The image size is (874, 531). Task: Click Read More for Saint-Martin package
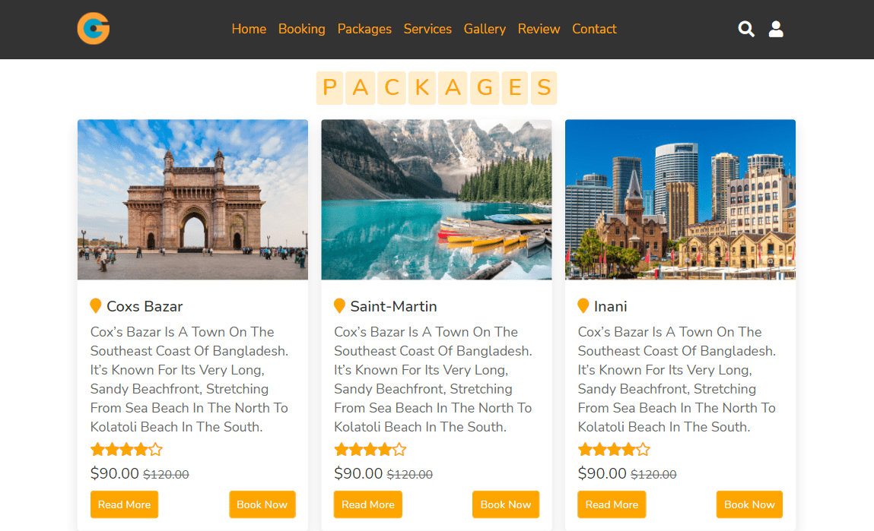pos(368,504)
